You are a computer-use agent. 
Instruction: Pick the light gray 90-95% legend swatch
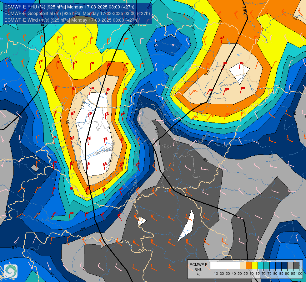pyautogui.click(x=290, y=266)
